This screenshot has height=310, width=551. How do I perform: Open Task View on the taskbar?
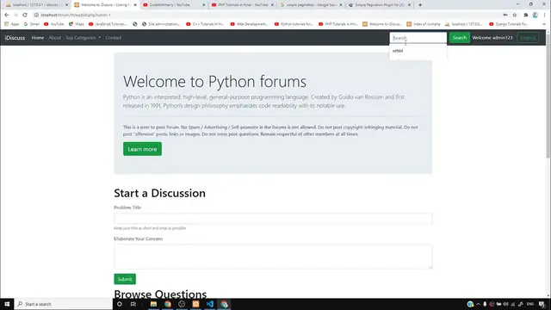coord(133,304)
